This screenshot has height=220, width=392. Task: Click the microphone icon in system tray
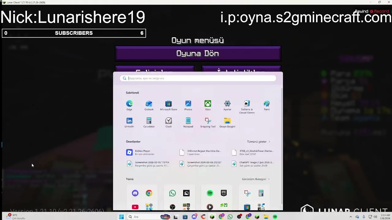coord(364,217)
